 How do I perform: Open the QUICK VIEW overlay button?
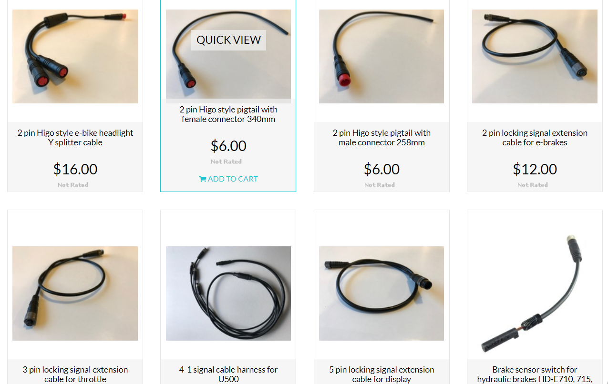[x=228, y=40]
